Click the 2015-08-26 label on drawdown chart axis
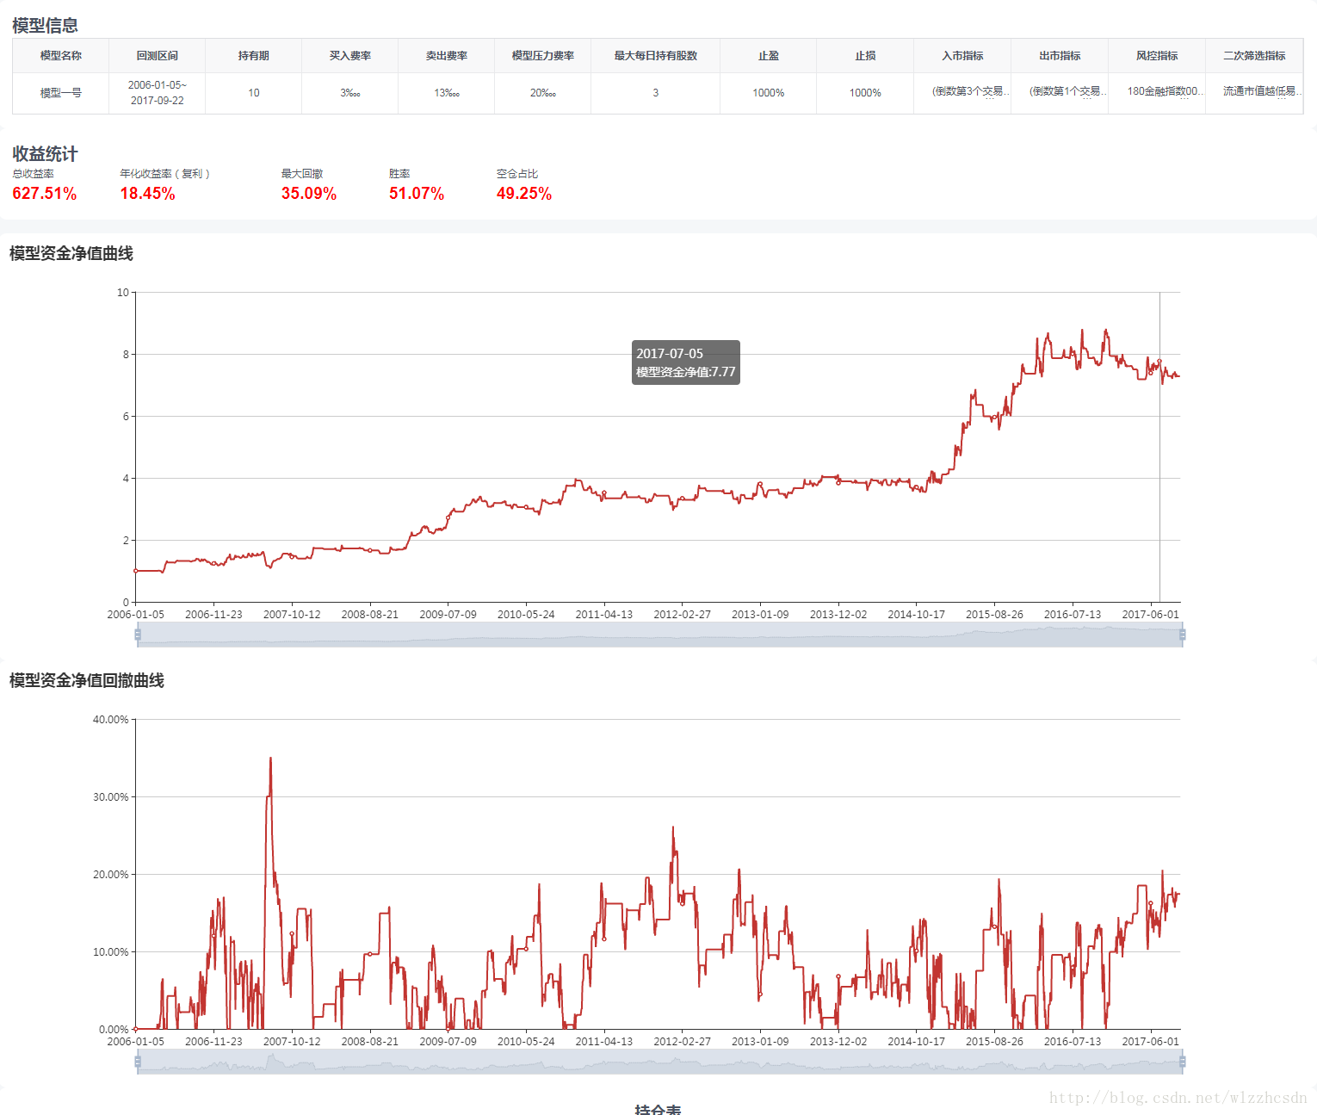The height and width of the screenshot is (1115, 1317). [994, 1042]
